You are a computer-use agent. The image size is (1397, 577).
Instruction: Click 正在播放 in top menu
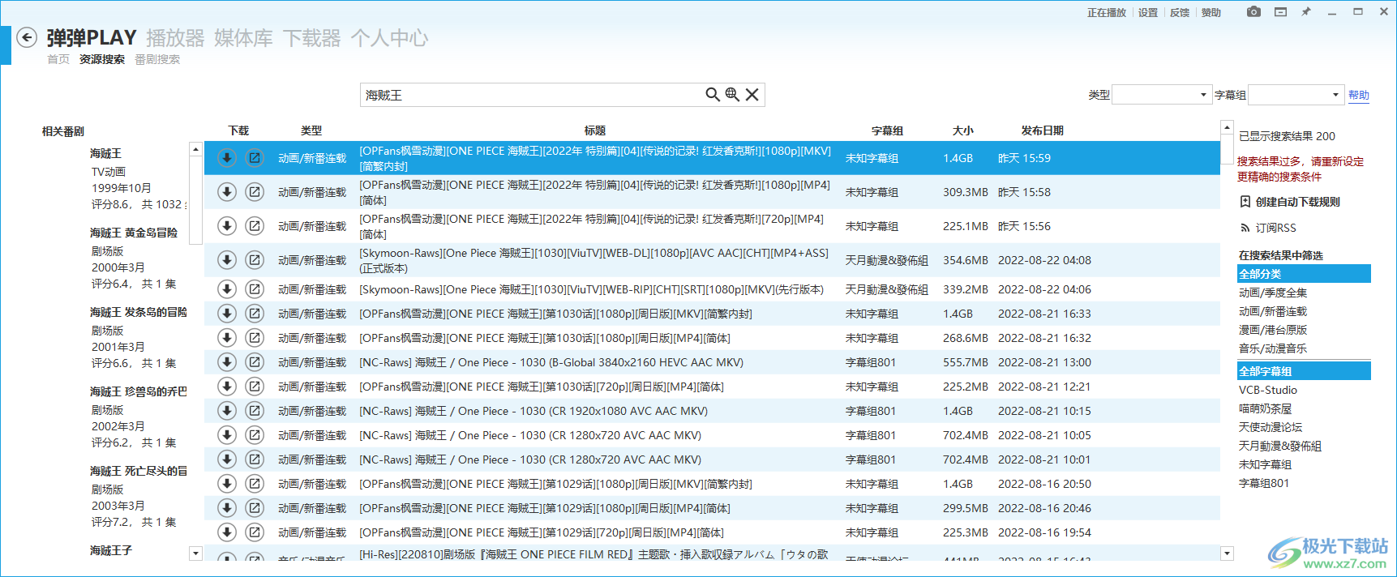point(1107,12)
